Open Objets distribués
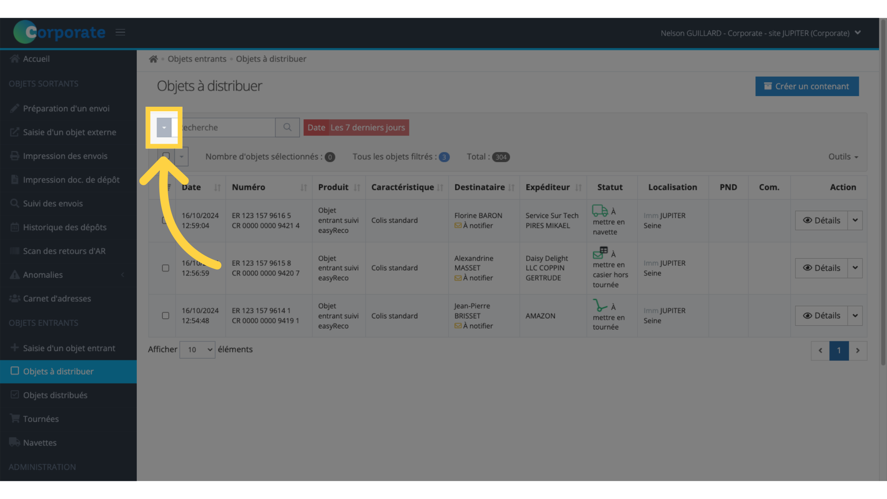This screenshot has width=887, height=499. click(x=68, y=396)
